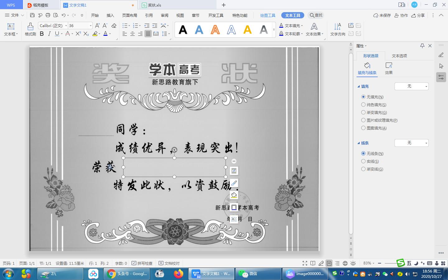Select the Gradient Fill (渐变填充) option
448x280 pixels.
[363, 112]
